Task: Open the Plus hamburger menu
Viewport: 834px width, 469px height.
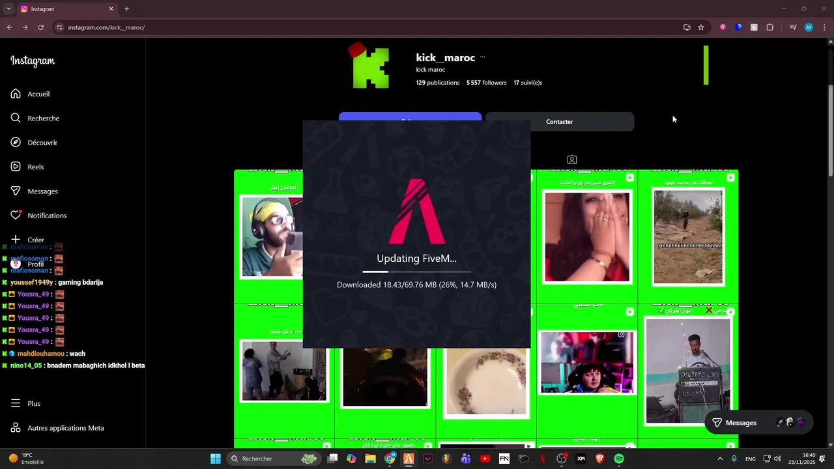Action: click(x=25, y=403)
